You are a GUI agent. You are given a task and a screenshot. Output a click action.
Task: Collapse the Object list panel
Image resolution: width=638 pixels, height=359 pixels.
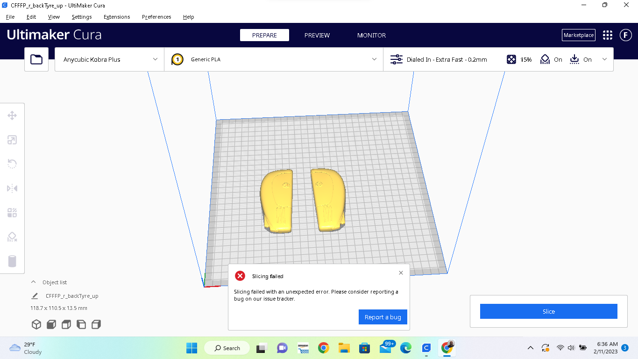(x=33, y=282)
